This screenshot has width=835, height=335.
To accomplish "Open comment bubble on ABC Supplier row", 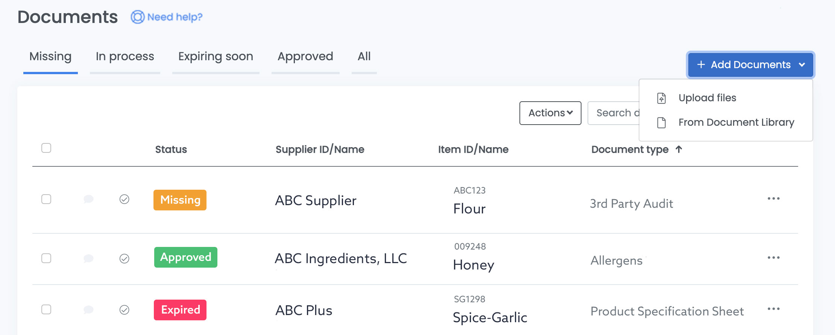I will click(89, 199).
